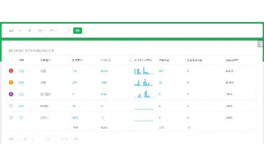Go to next page in pagination

point(64,139)
